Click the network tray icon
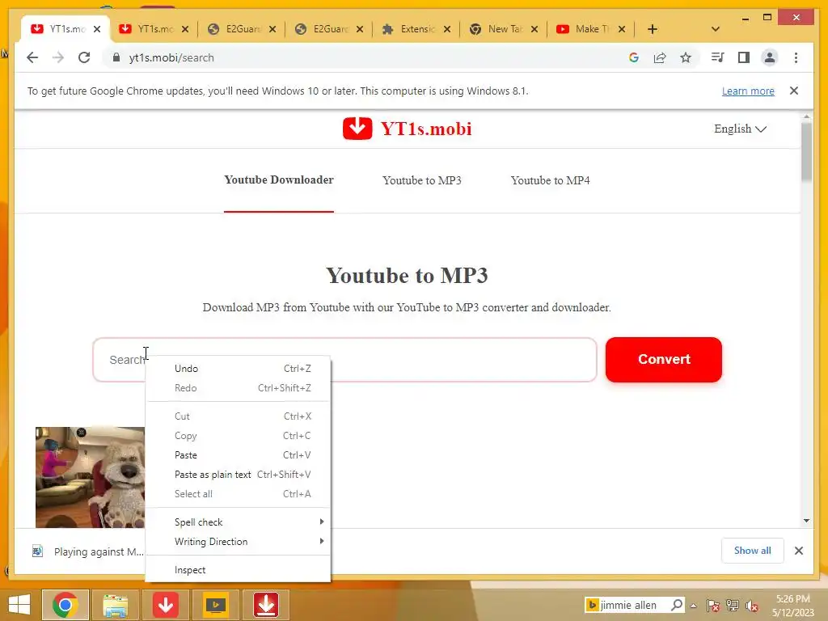828x621 pixels. tap(733, 606)
